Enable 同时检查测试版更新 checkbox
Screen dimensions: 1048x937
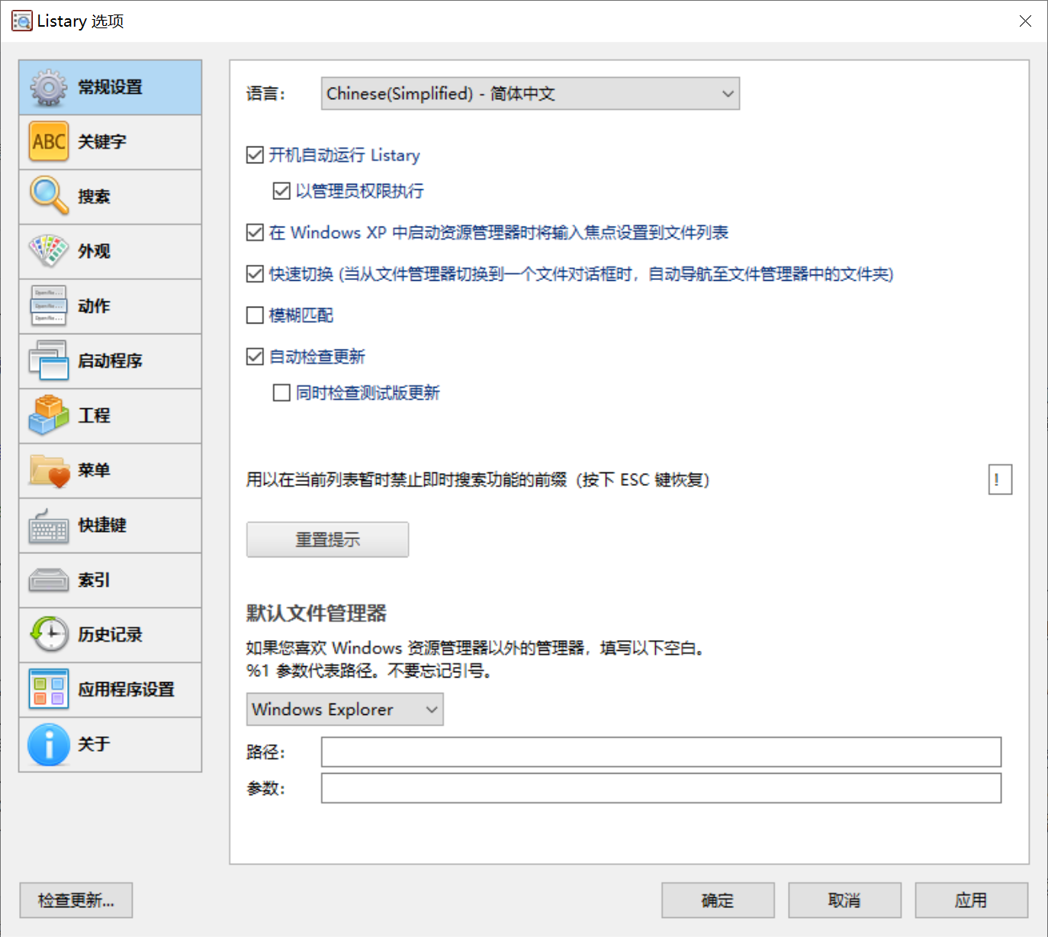(x=281, y=393)
